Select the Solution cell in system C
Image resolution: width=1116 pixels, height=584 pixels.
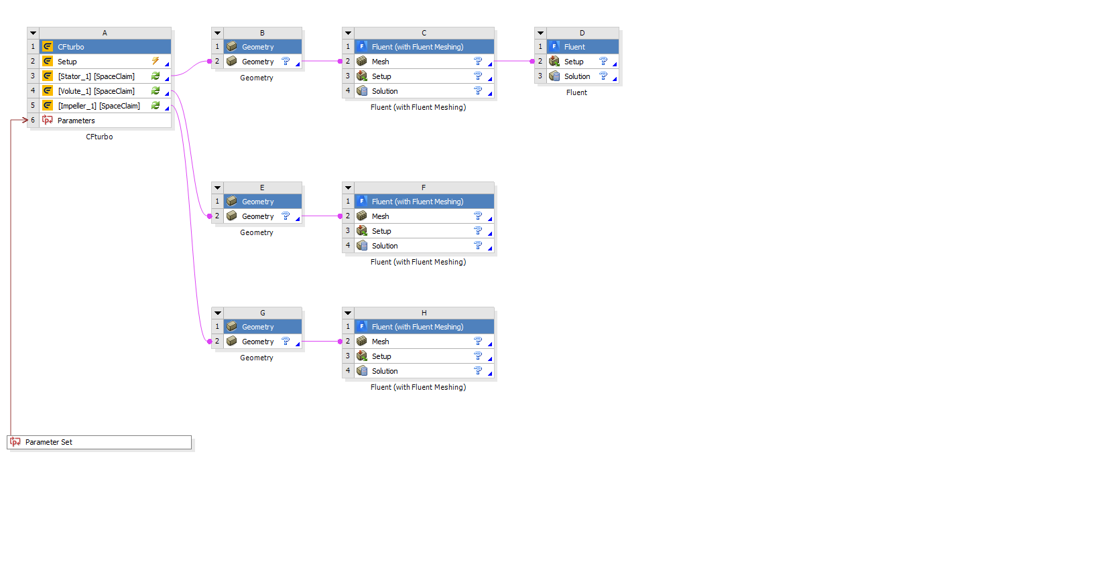pyautogui.click(x=385, y=91)
